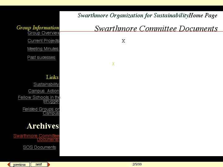Click the Archives heading
Screen dimensions: 223x167
click(43, 126)
